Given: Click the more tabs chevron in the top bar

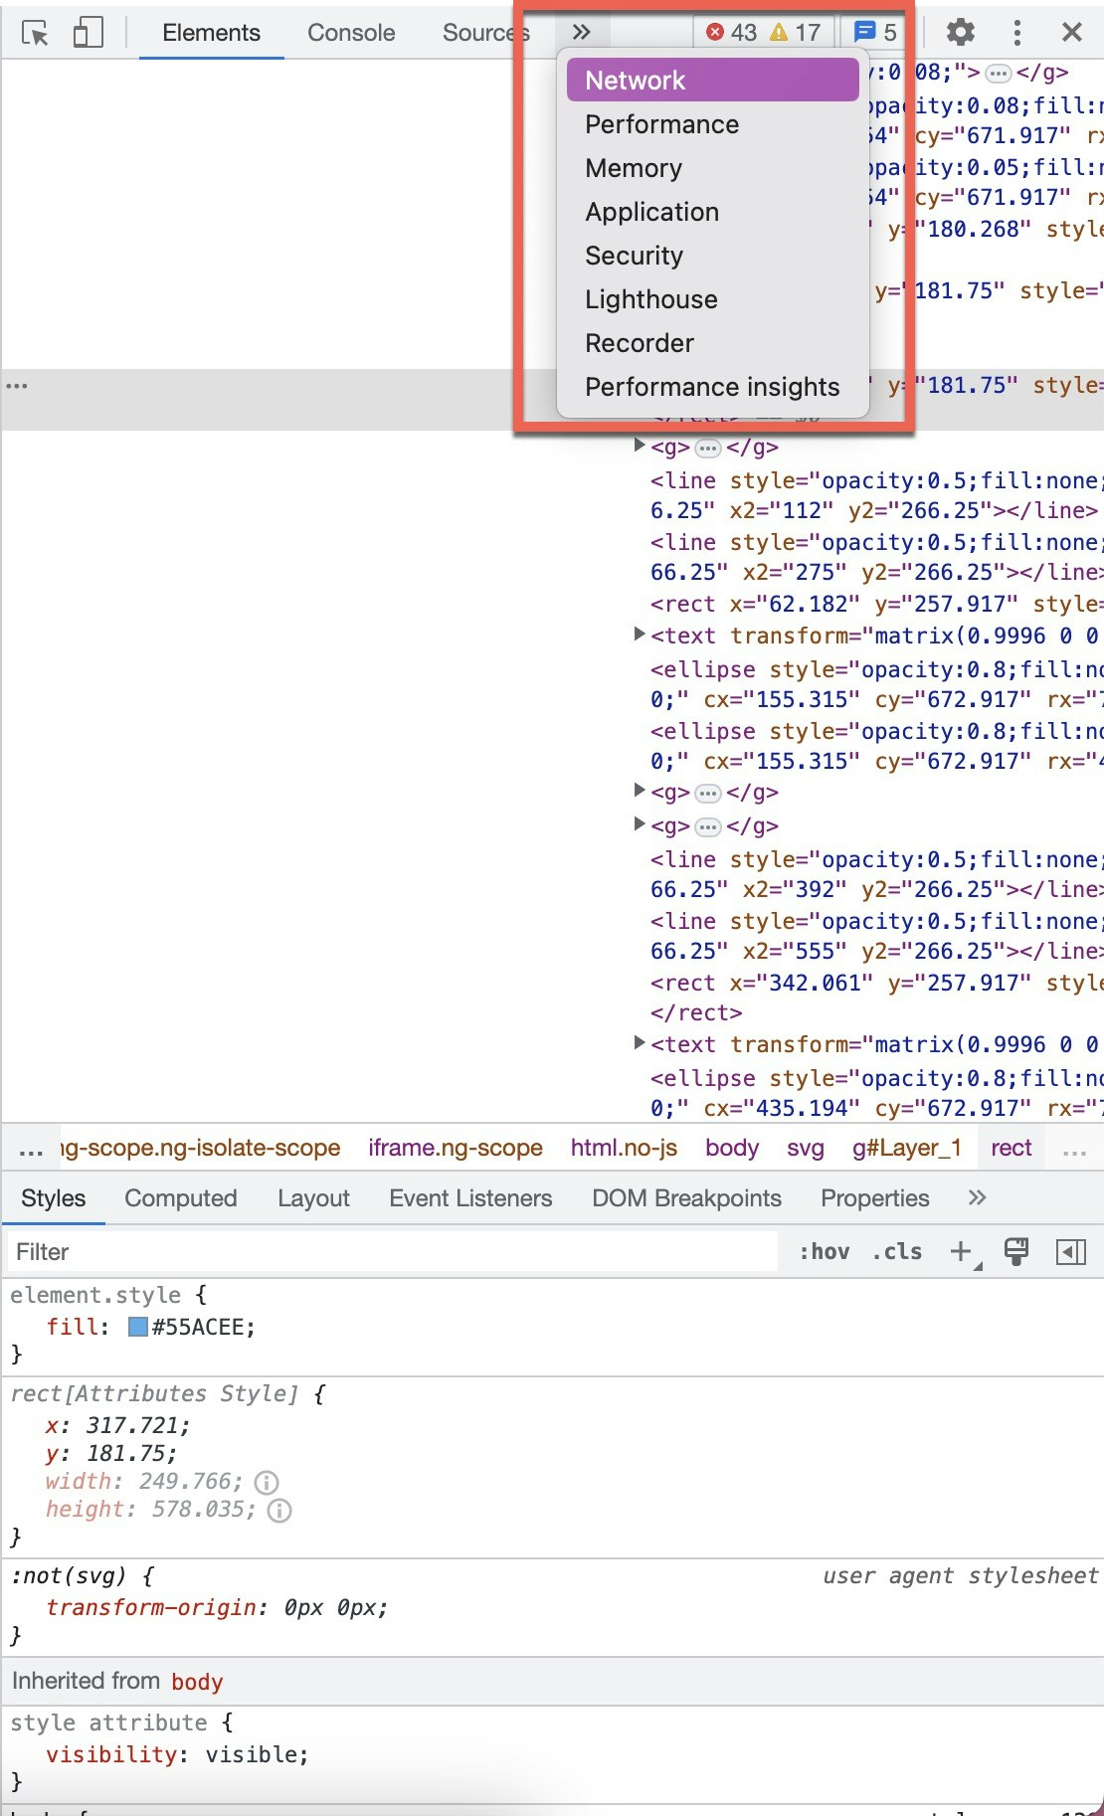Looking at the screenshot, I should click(x=582, y=32).
